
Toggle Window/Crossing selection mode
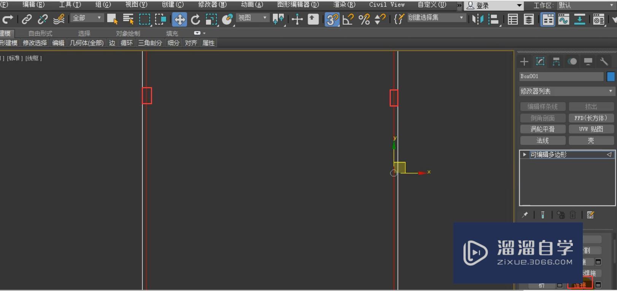pos(160,19)
